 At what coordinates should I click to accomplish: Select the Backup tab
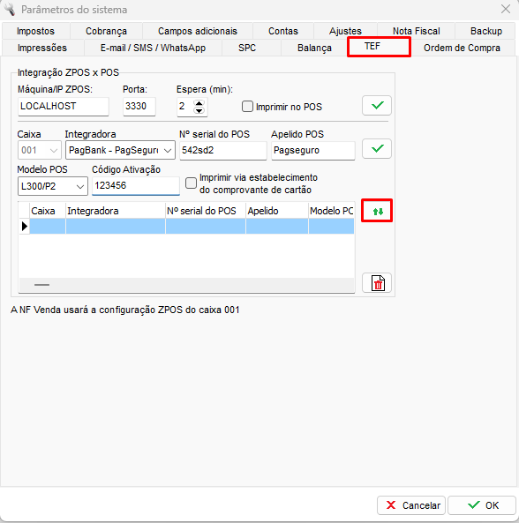[x=486, y=31]
